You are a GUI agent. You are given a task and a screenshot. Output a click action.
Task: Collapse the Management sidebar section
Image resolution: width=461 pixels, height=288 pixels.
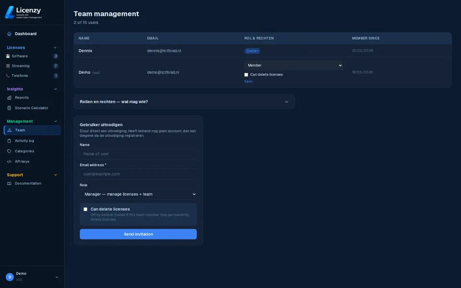click(55, 121)
